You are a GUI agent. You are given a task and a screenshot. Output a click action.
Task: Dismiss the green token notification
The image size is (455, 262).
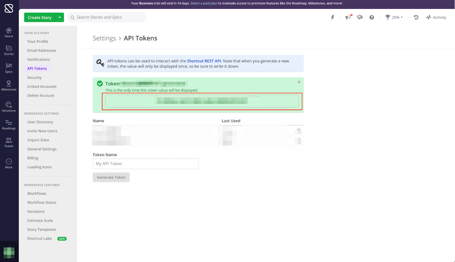299,82
